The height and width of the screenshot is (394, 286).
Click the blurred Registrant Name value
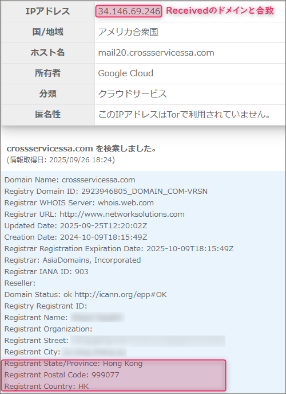[x=97, y=317]
